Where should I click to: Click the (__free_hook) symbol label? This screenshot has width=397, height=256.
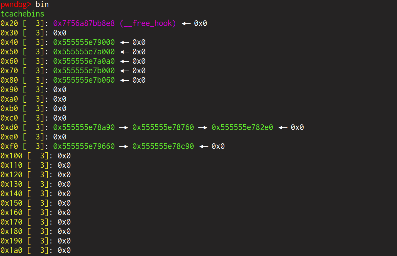click(x=148, y=24)
